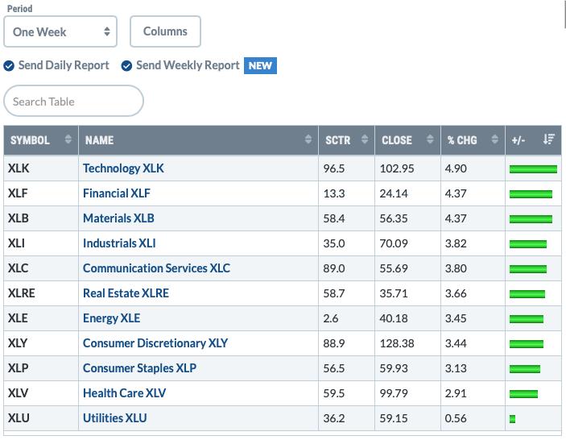Open the Columns selector button
The image size is (566, 440).
[165, 31]
